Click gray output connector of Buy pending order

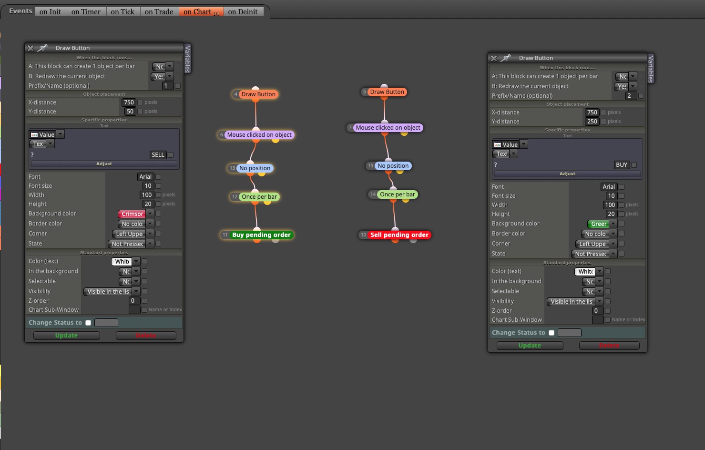(276, 240)
